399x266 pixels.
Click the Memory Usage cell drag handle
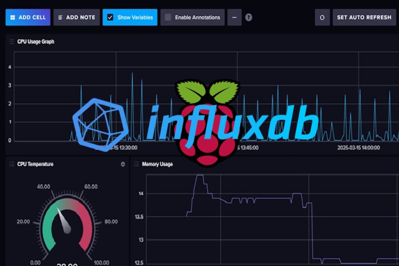click(136, 164)
